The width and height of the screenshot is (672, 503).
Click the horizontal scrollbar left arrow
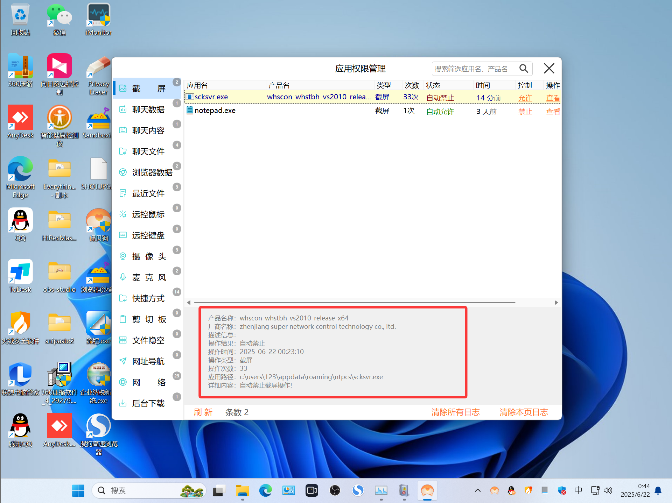tap(189, 303)
